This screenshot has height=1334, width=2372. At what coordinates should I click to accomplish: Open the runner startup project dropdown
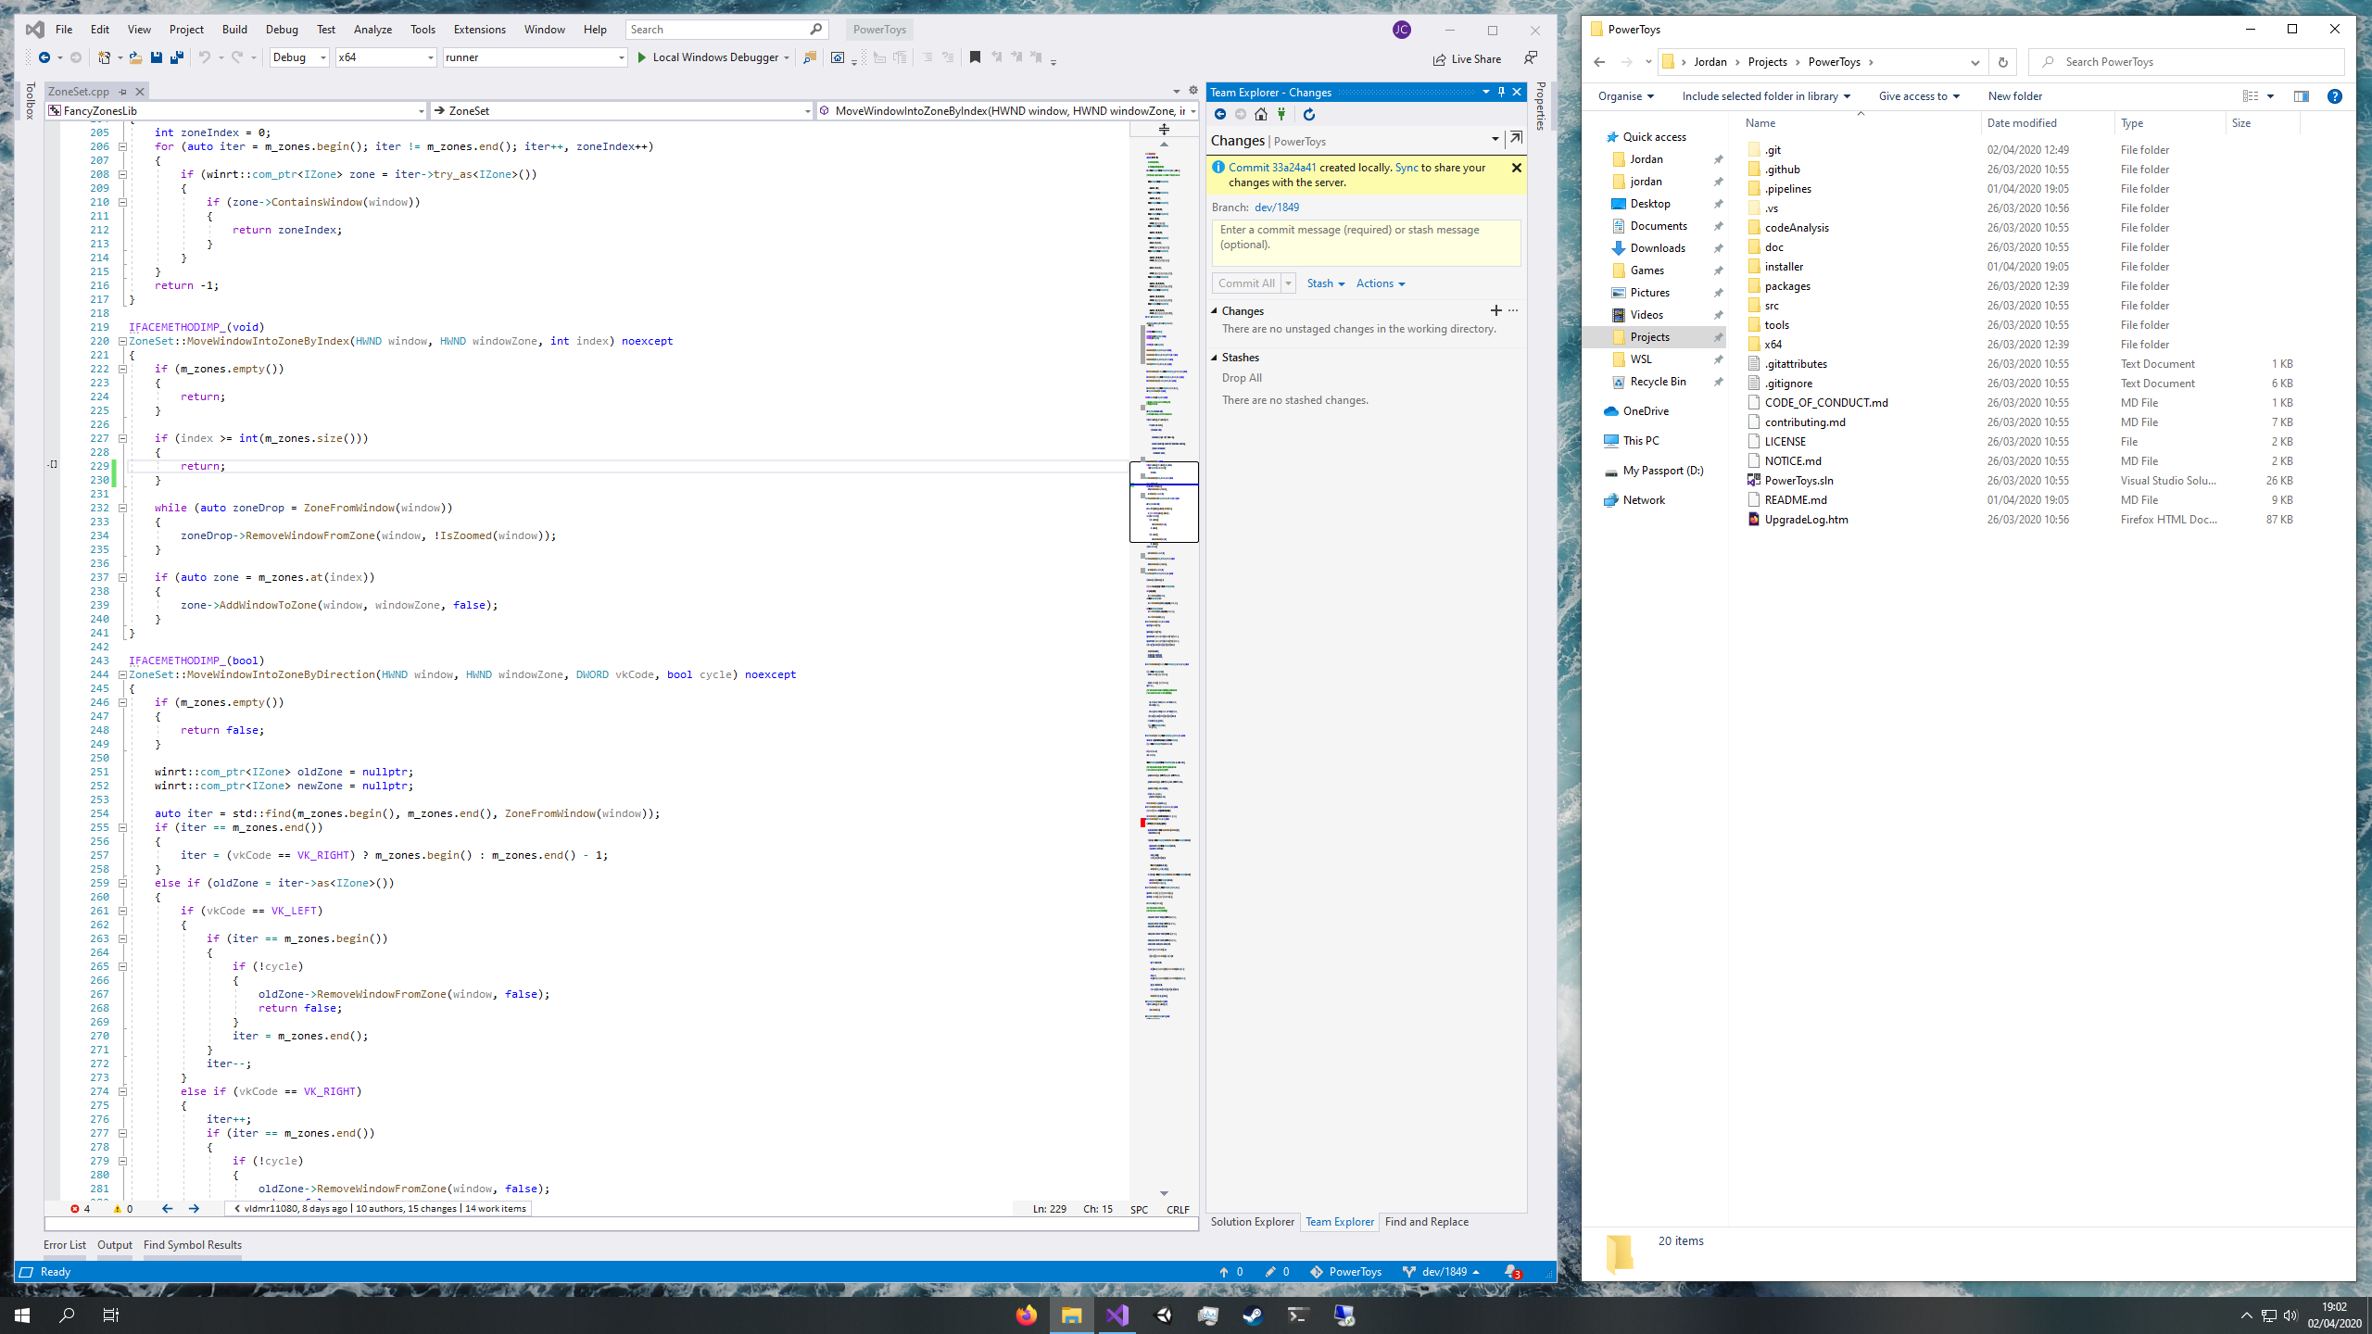[x=536, y=57]
